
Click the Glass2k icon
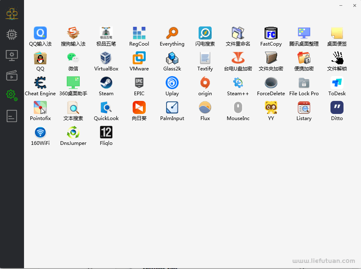[172, 58]
